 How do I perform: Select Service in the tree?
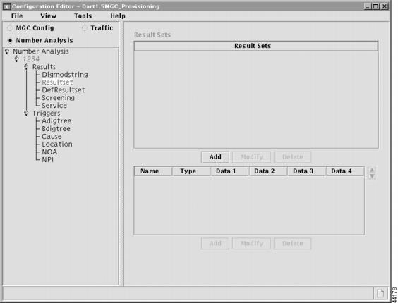(54, 106)
